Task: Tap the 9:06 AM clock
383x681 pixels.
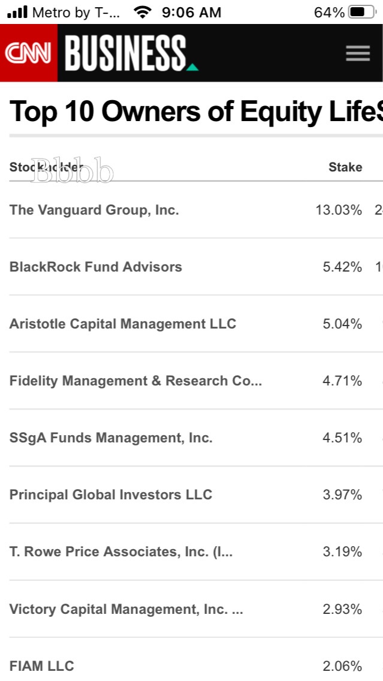Action: tap(191, 12)
